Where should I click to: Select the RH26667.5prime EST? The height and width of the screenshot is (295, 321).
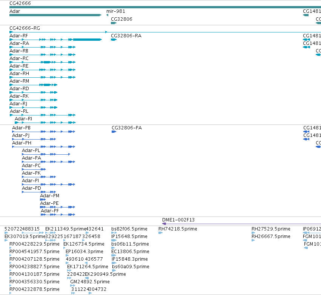[253, 240]
